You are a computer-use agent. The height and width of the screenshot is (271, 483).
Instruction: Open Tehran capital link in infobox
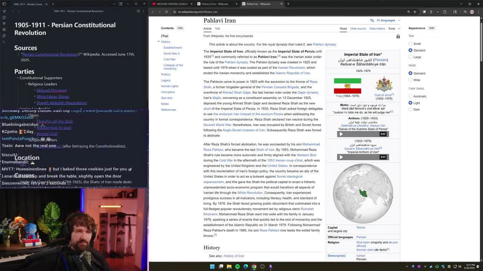[x=361, y=227]
